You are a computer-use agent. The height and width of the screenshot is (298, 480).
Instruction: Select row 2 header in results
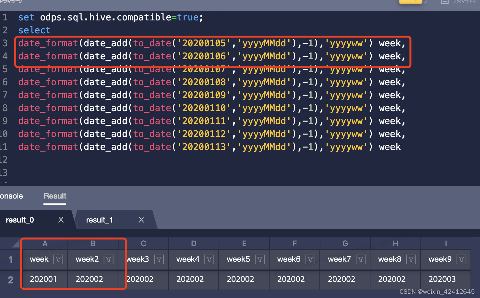click(10, 280)
